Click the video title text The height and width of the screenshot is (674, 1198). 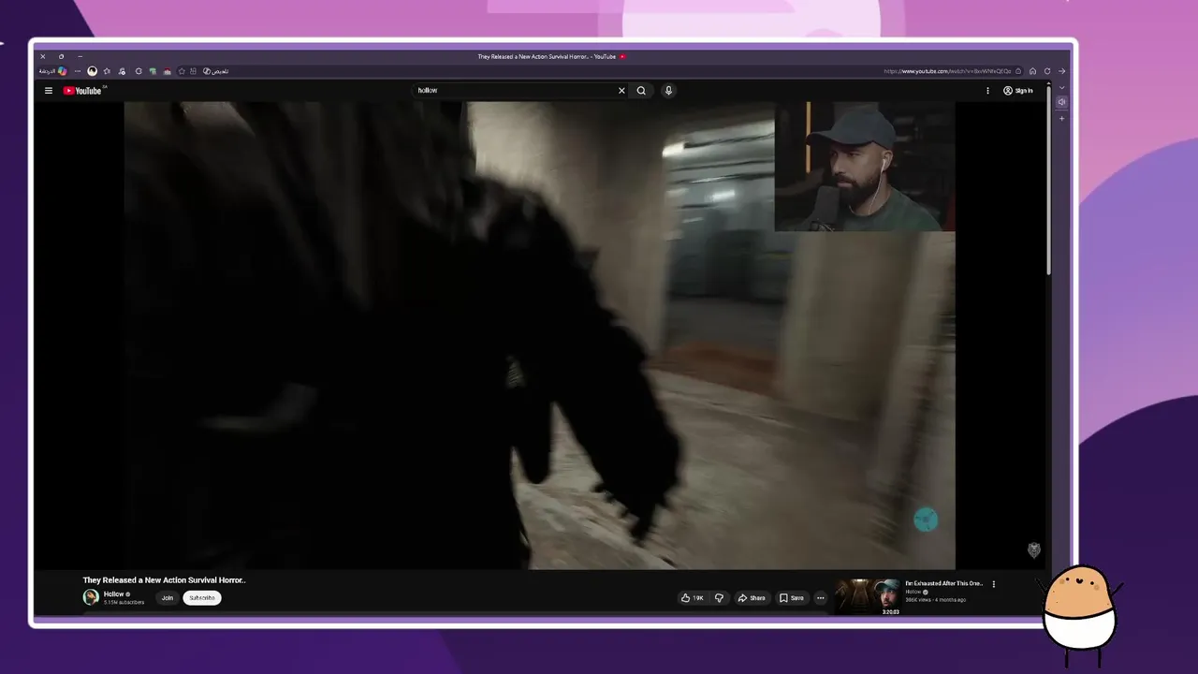[x=164, y=580]
